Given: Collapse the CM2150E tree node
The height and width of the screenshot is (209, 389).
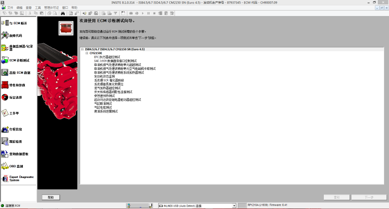Looking at the screenshot, I should 87,53.
